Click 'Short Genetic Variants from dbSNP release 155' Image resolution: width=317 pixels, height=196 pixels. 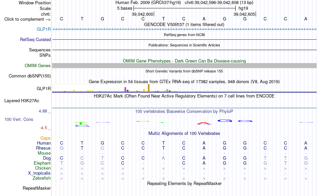coord(184,71)
